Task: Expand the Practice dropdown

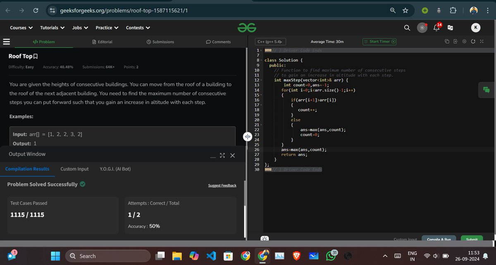Action: [107, 28]
